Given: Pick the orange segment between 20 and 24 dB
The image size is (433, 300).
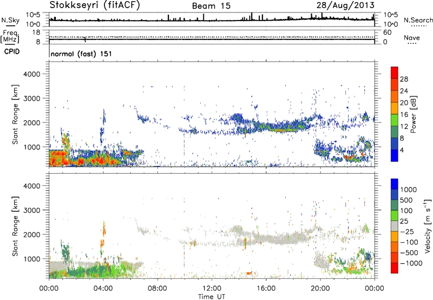Looking at the screenshot, I should click(x=395, y=97).
